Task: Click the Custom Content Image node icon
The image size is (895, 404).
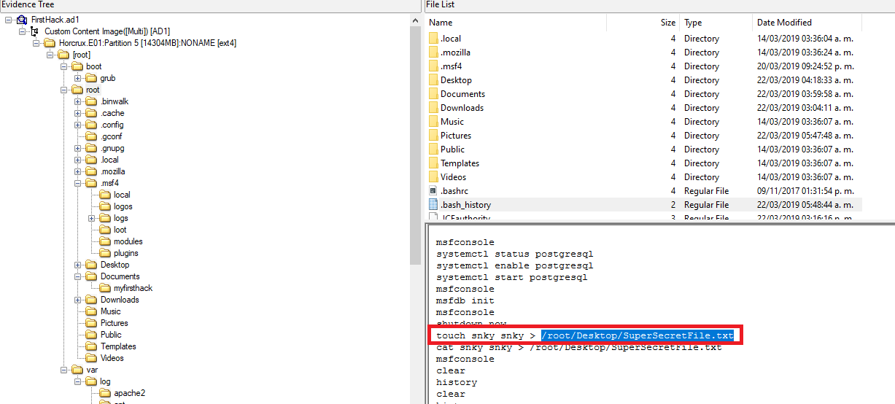Action: [x=34, y=31]
